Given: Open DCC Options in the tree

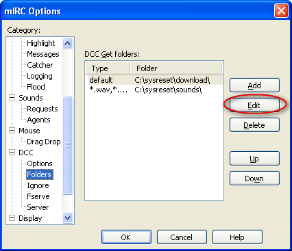Looking at the screenshot, I should coord(40,163).
